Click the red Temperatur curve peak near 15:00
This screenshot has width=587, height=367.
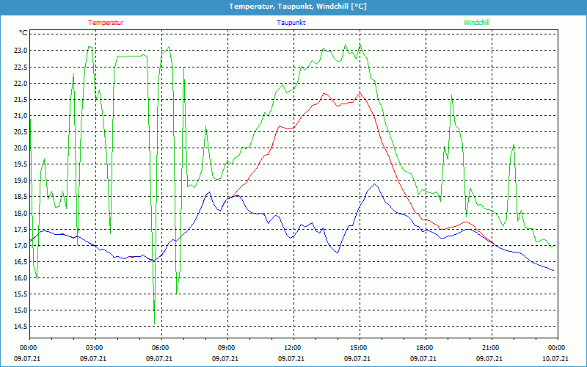pos(359,92)
